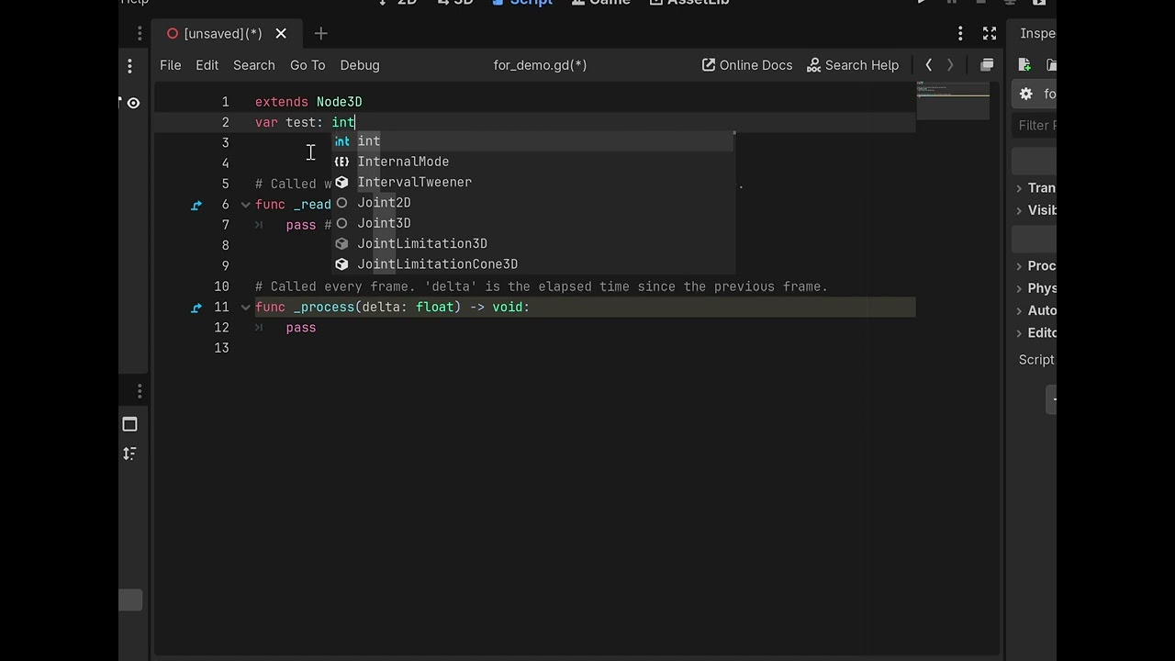Select 'JointLimitation3D' autocomplete suggestion
This screenshot has width=1175, height=661.
pos(532,243)
